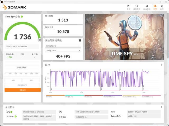
Task: Switch to the Results (结果) tab
Action: click(155, 7)
